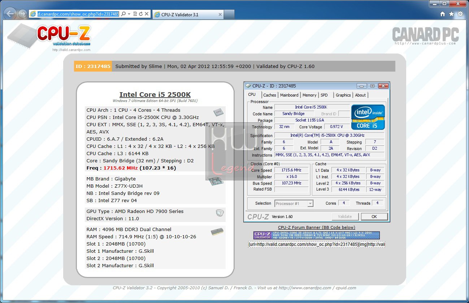Screen dimensions: 469x303
Task: Open the Intel Core i5 2500K heading link
Action: pyautogui.click(x=155, y=95)
